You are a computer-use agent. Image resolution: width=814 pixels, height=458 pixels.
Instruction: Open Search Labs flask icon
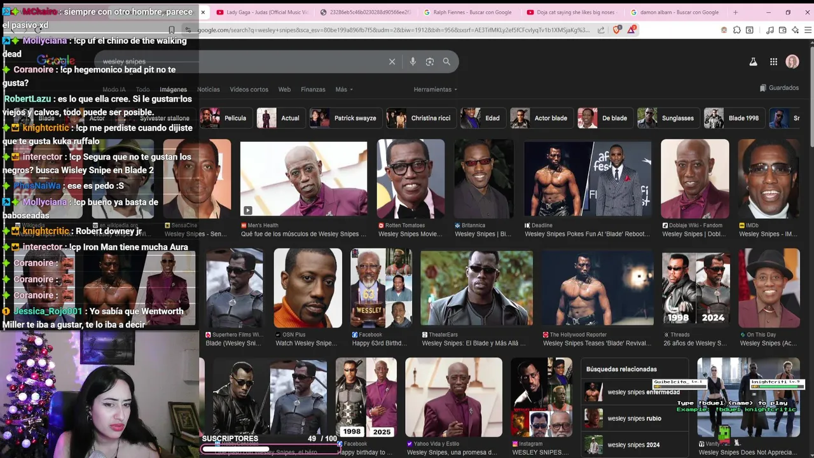(753, 62)
